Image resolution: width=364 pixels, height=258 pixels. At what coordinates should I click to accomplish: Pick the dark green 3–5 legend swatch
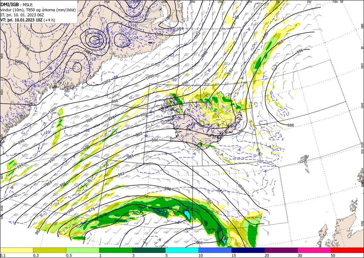149,250
